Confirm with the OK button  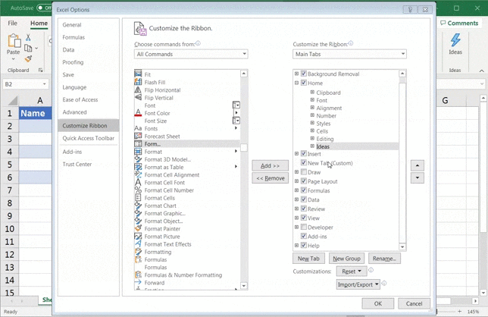(x=378, y=303)
